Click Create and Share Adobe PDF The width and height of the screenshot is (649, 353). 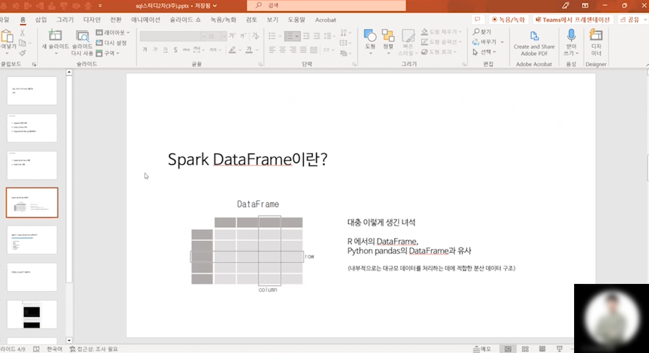(x=534, y=43)
